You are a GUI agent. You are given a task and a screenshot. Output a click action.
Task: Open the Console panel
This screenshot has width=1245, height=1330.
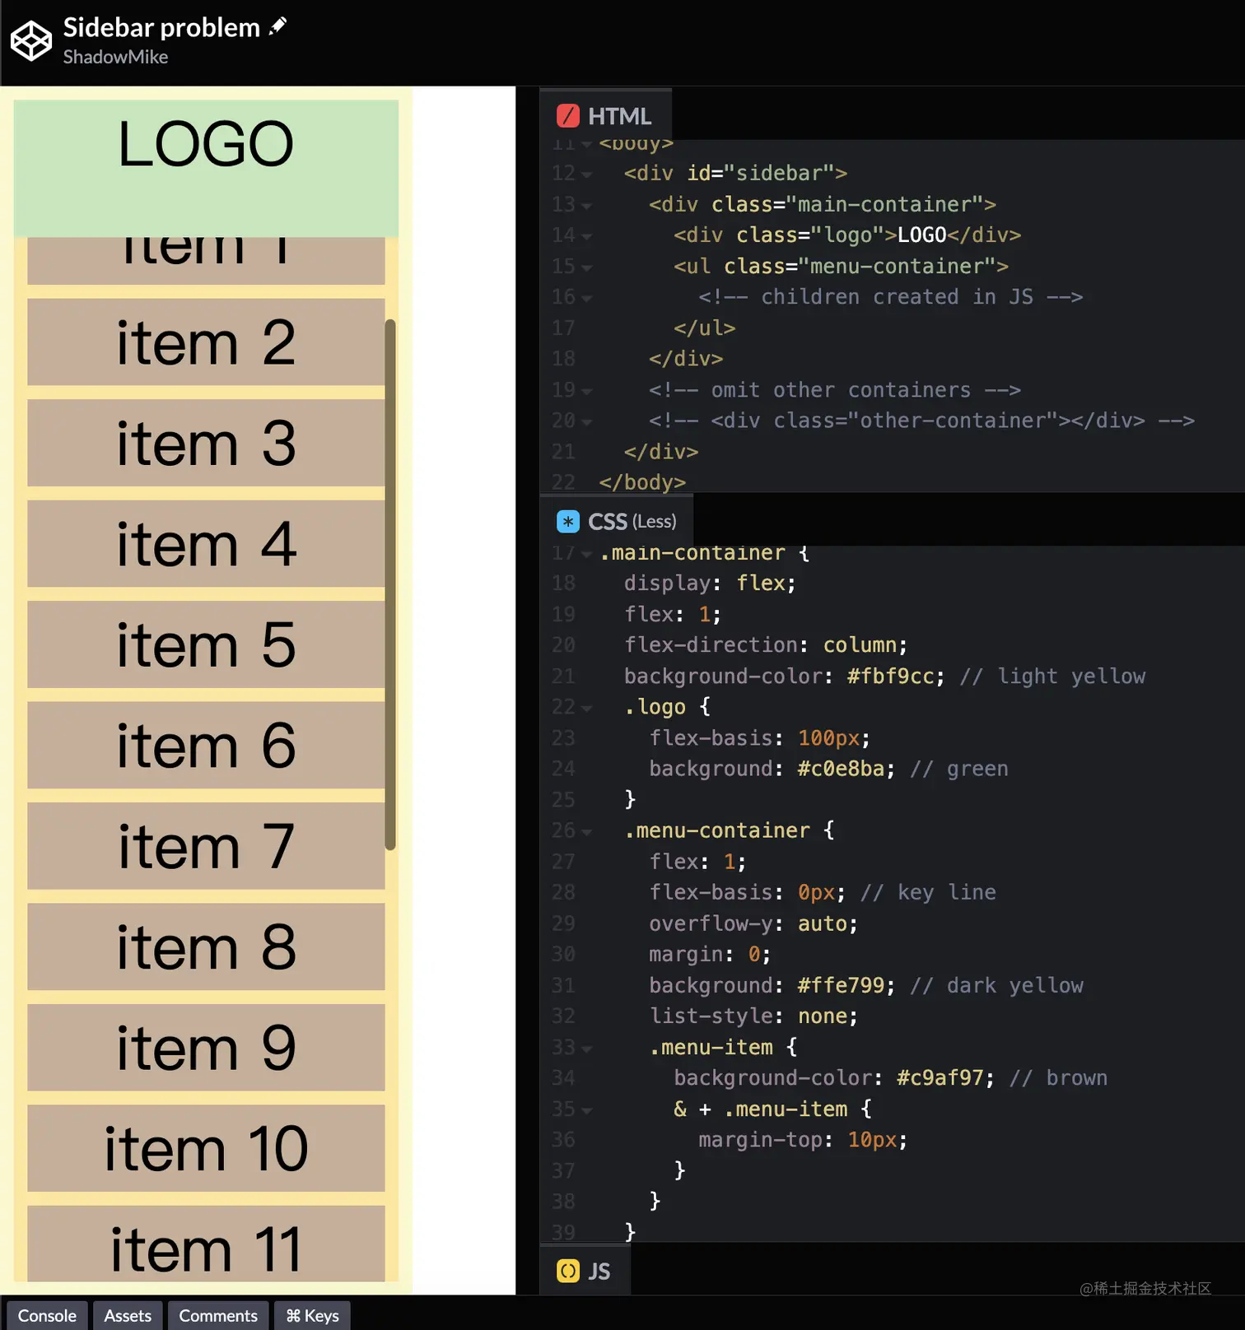pos(47,1315)
